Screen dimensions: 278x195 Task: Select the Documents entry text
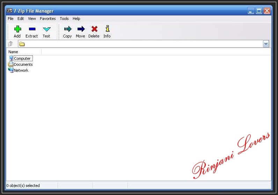pyautogui.click(x=23, y=64)
